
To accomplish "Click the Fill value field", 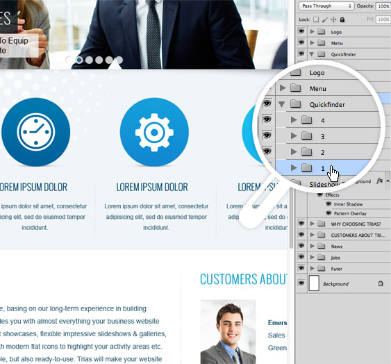I will [x=383, y=19].
